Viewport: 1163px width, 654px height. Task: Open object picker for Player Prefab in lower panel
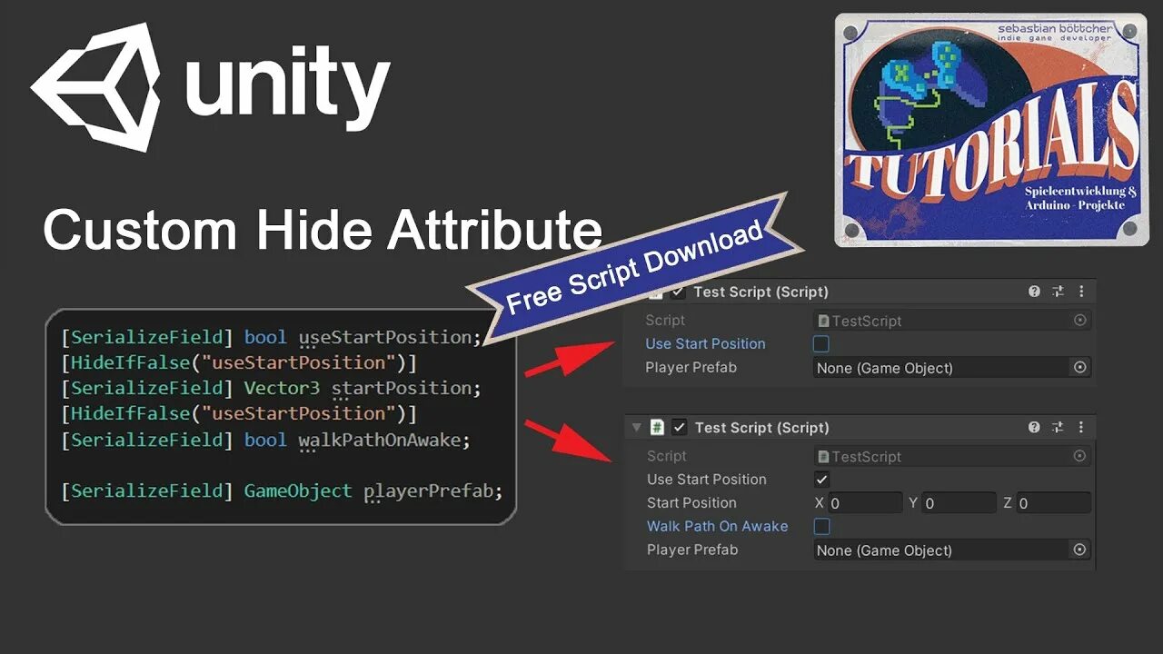click(1079, 550)
